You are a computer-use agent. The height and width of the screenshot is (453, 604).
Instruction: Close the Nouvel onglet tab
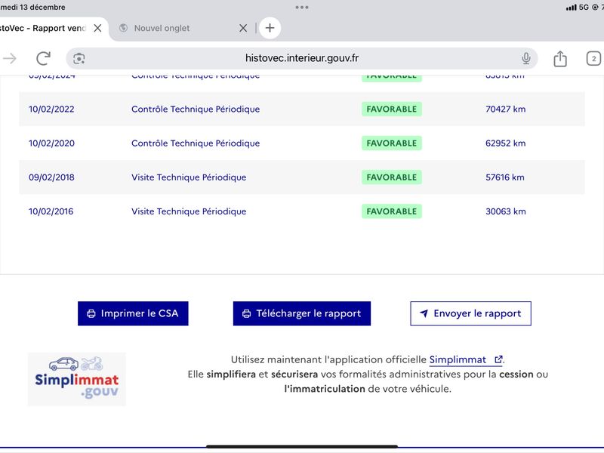(x=243, y=28)
